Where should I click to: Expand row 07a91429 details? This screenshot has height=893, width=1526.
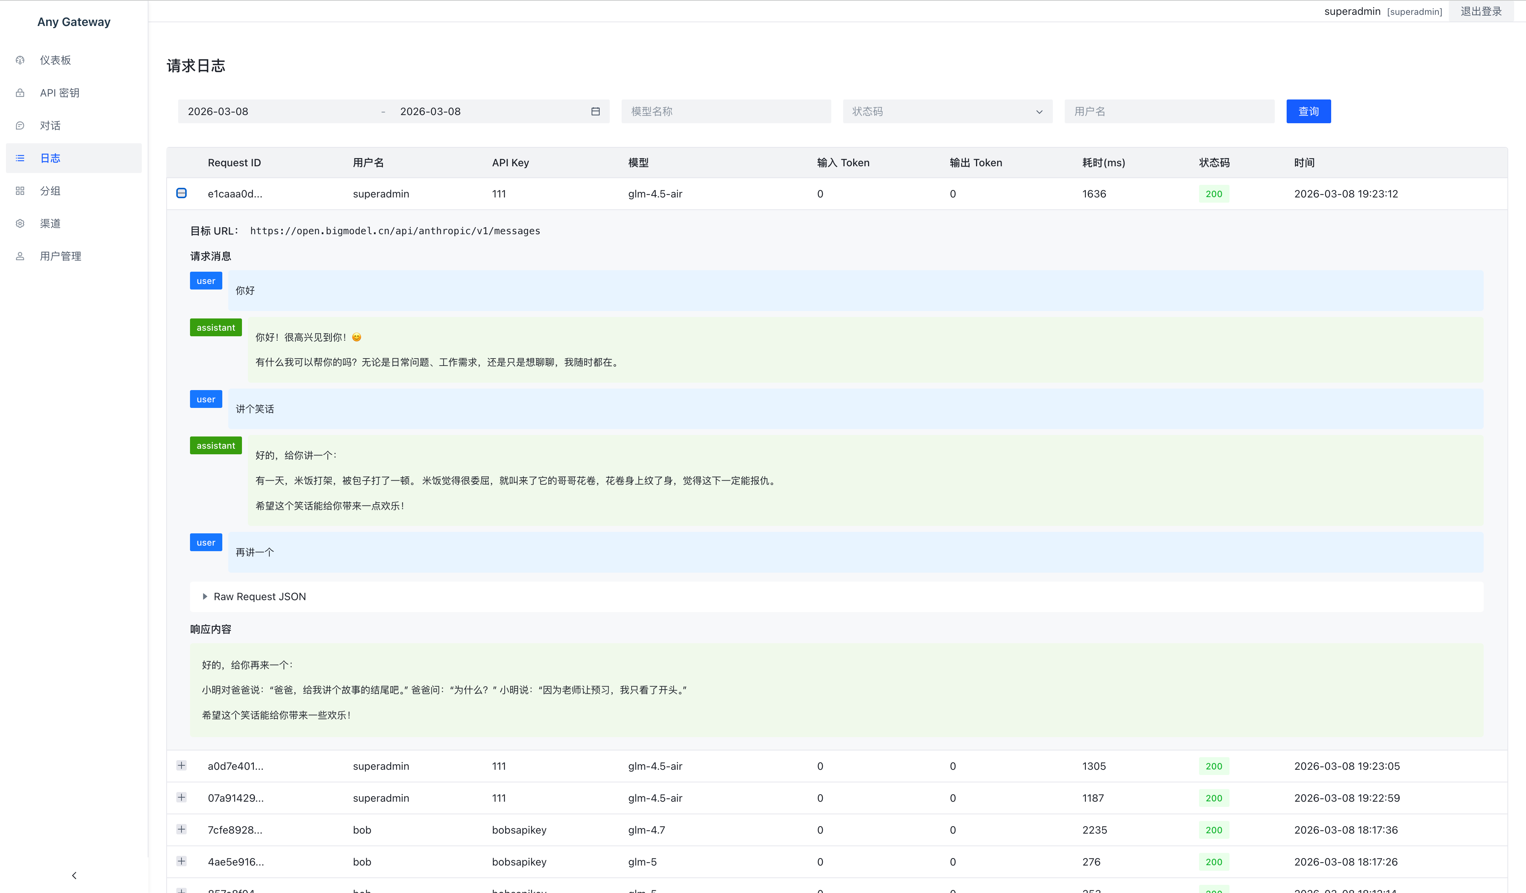point(181,797)
